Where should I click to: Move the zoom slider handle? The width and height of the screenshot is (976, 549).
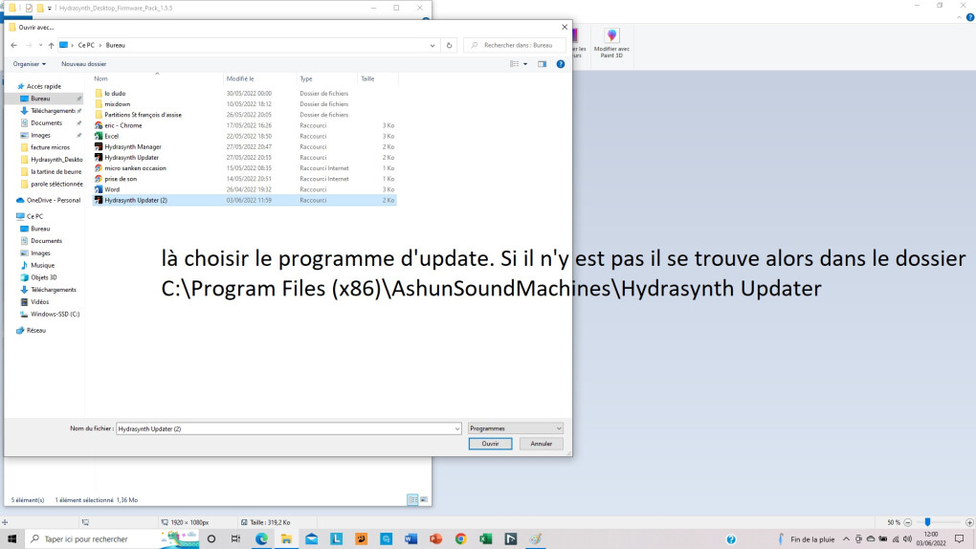[927, 522]
